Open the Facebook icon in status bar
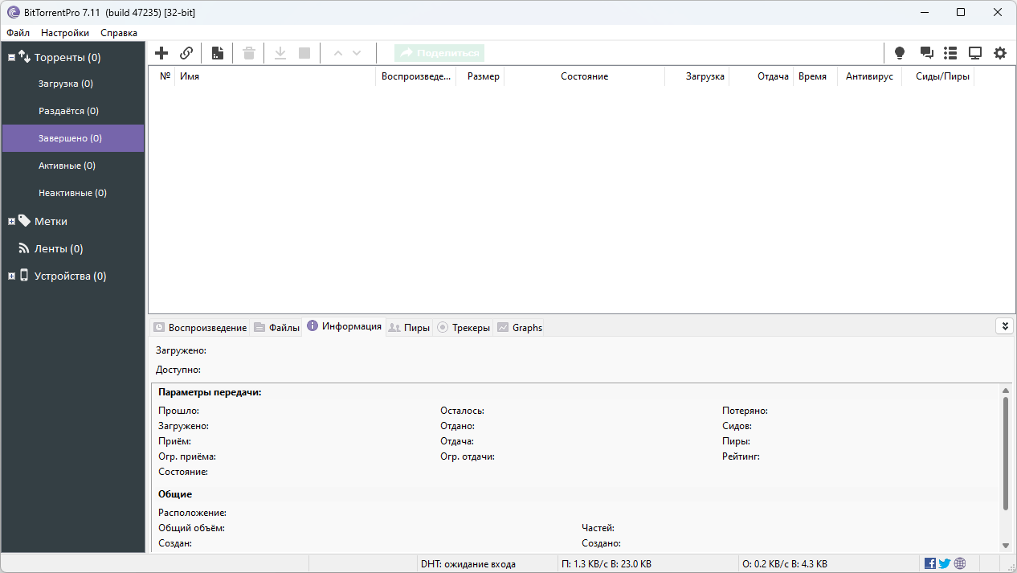This screenshot has height=573, width=1017. pos(930,563)
